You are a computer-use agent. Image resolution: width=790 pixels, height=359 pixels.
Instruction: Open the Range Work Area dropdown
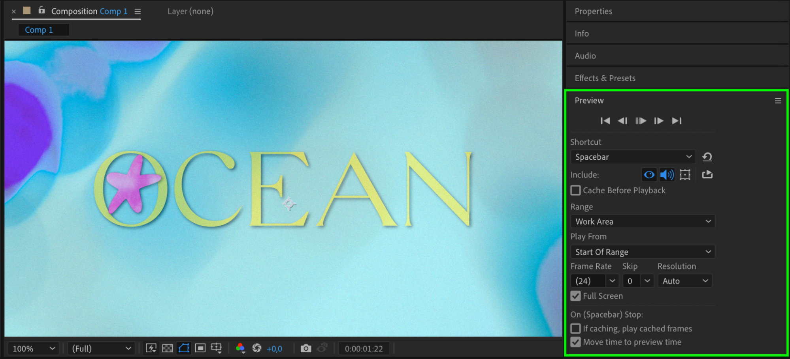[x=643, y=221]
